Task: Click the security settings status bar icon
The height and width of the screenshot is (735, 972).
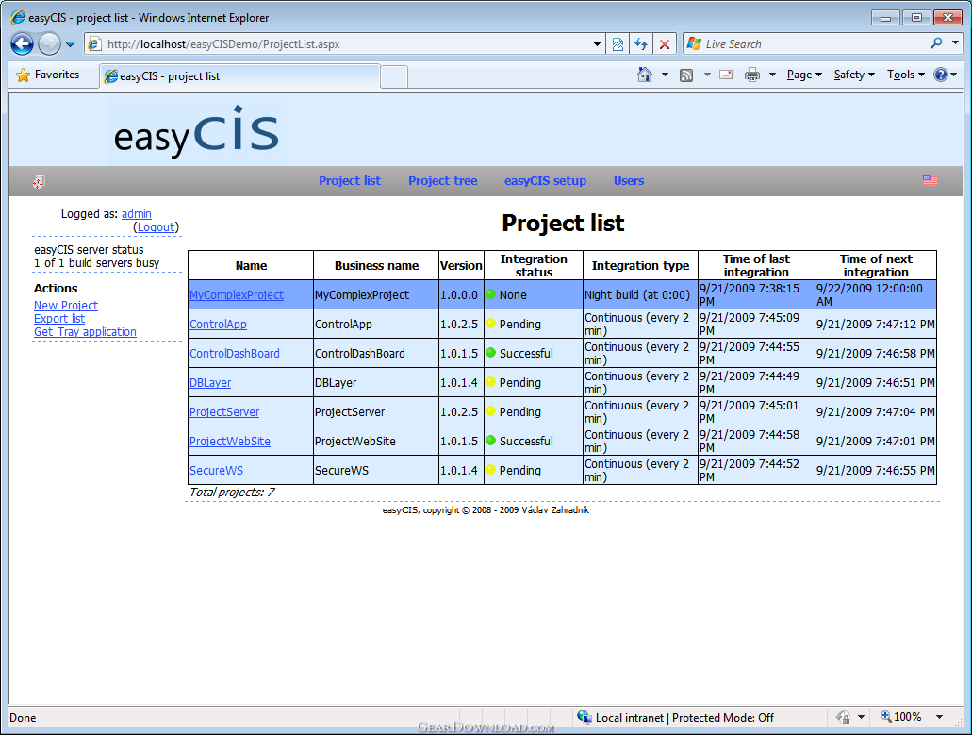Action: point(843,717)
